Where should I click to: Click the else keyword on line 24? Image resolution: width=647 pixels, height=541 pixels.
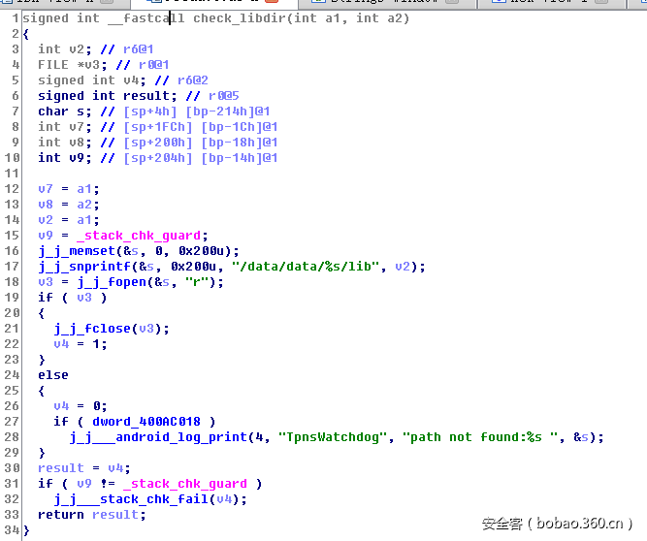(53, 375)
